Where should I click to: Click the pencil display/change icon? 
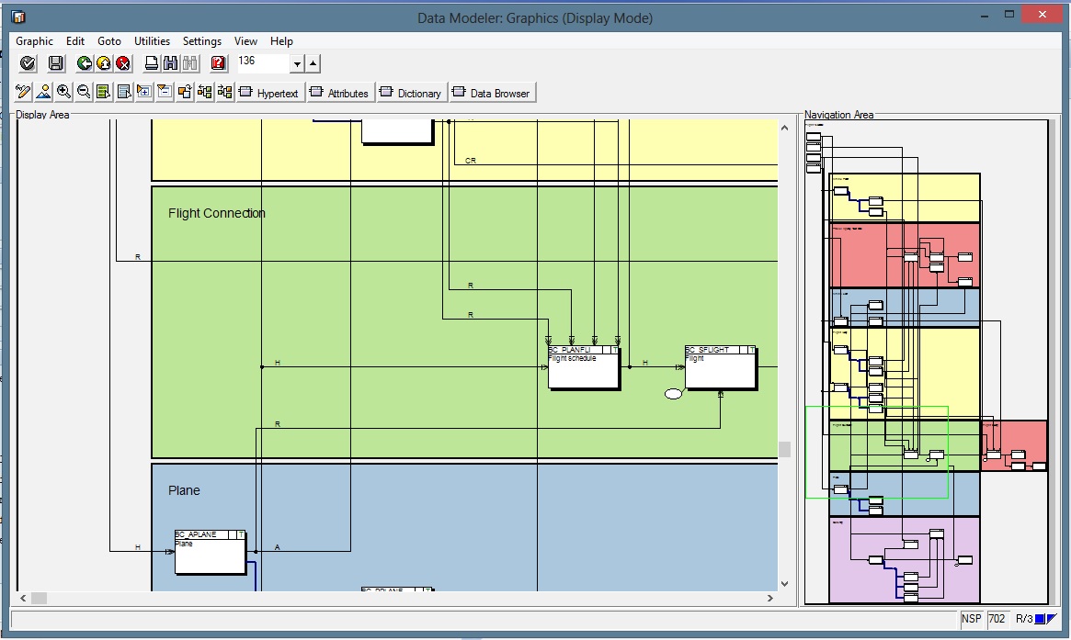tap(23, 92)
